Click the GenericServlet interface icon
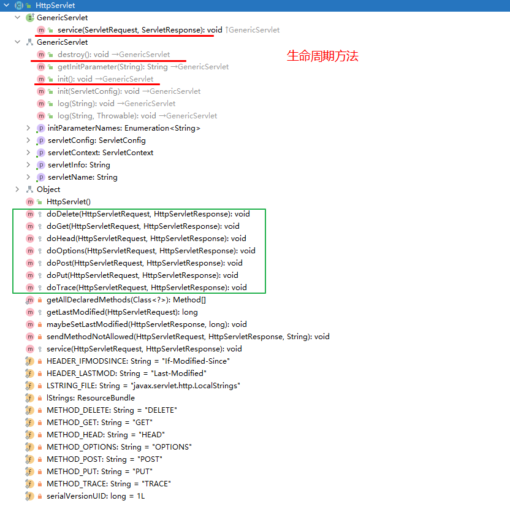This screenshot has height=506, width=510. coord(30,18)
